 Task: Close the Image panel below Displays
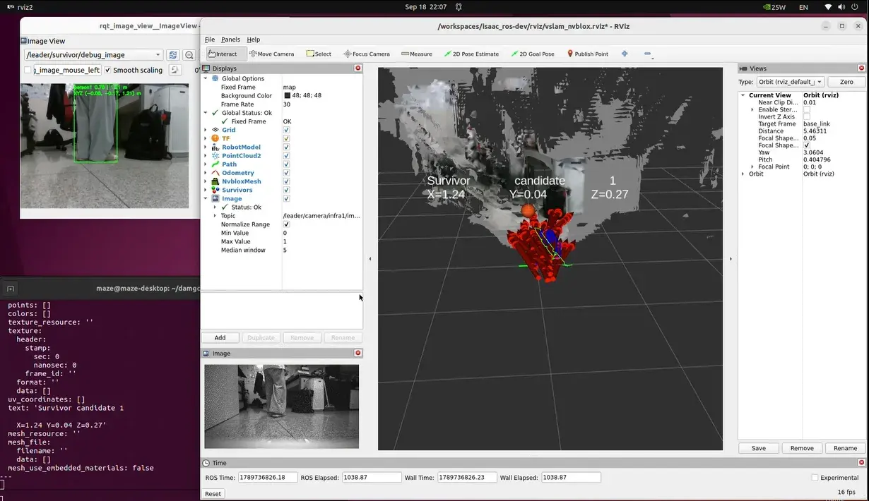point(357,353)
